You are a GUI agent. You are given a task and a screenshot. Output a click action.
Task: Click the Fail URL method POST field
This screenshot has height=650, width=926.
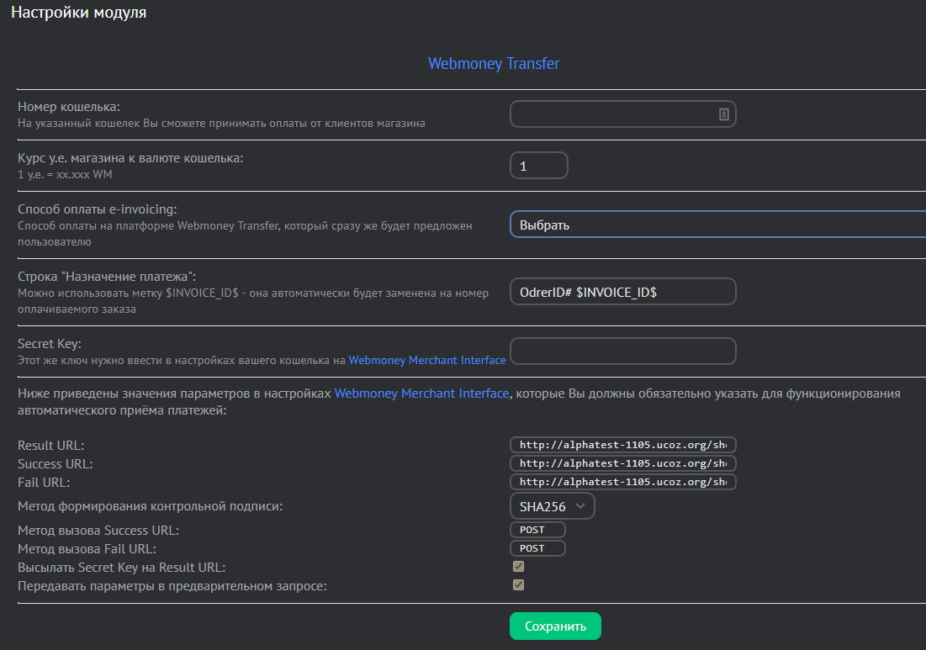(x=537, y=548)
